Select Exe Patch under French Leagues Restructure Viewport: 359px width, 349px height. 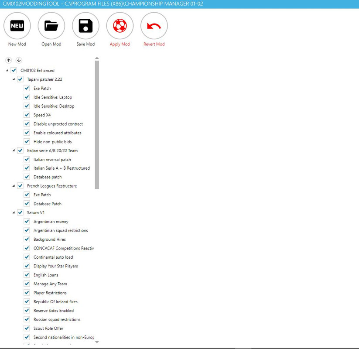[x=42, y=195]
